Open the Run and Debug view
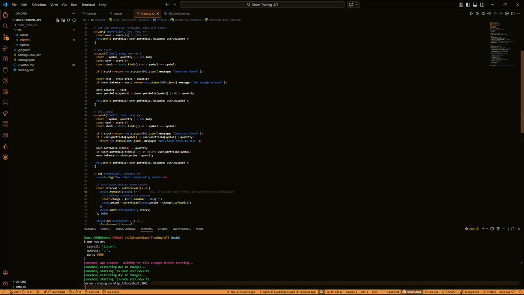The image size is (524, 295). point(6,48)
